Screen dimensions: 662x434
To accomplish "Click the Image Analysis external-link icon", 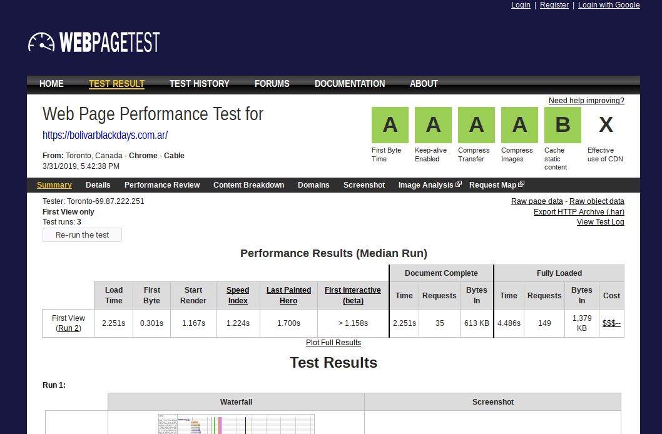I will point(459,184).
